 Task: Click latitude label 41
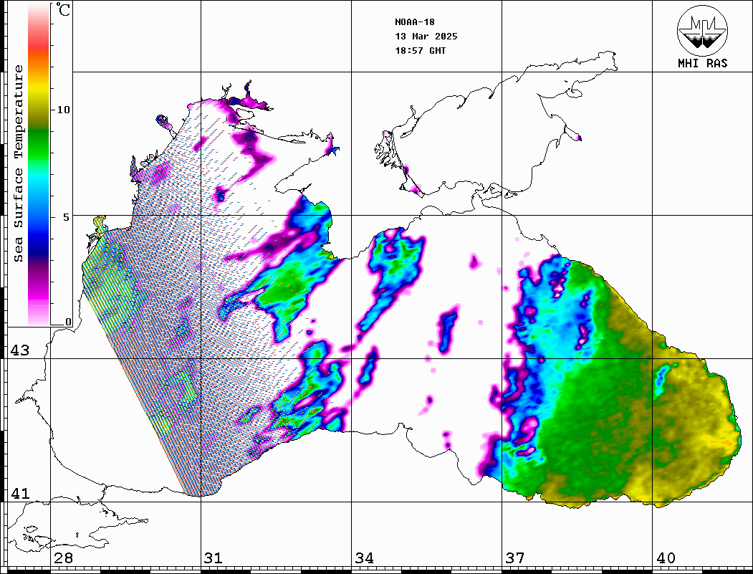(x=19, y=494)
